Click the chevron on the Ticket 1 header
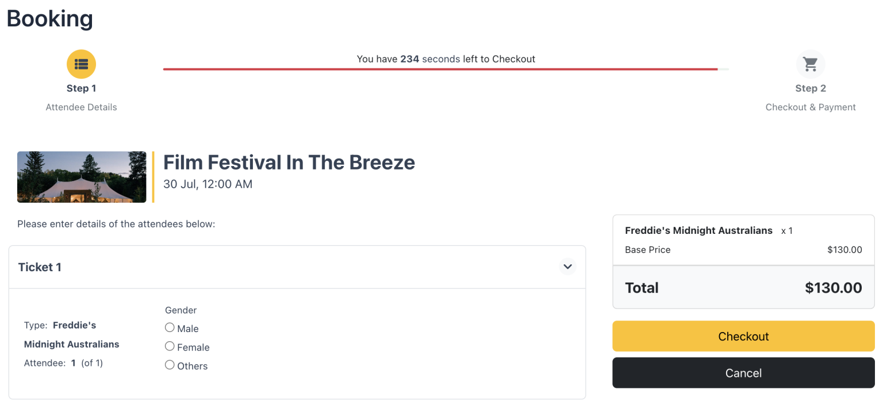Screen dimensions: 883x405 [567, 267]
